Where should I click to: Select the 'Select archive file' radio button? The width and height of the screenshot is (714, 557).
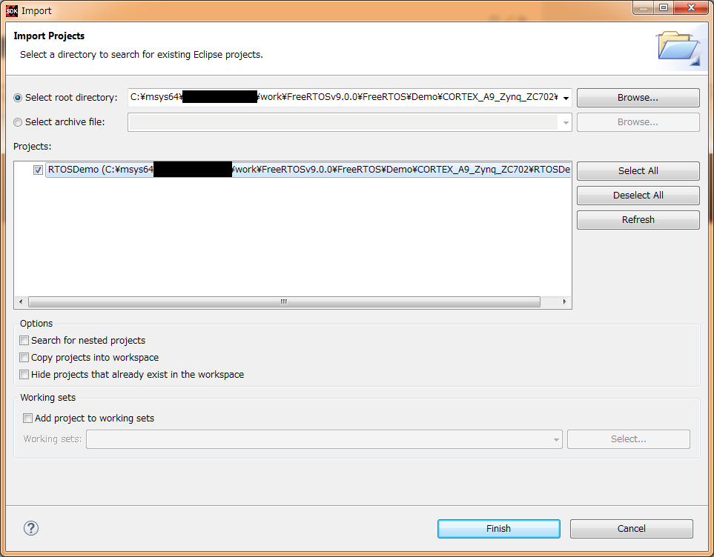coord(18,122)
